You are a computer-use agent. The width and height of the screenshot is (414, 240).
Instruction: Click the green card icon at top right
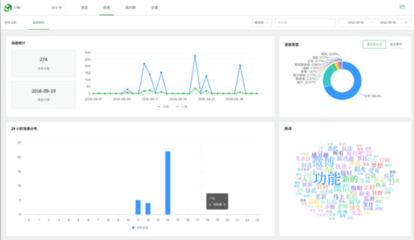pos(402,7)
